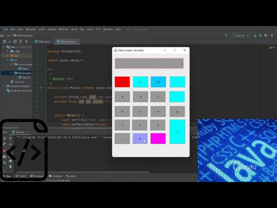
Task: Click the Collapse All icon in Project panel
Action: coord(26,42)
